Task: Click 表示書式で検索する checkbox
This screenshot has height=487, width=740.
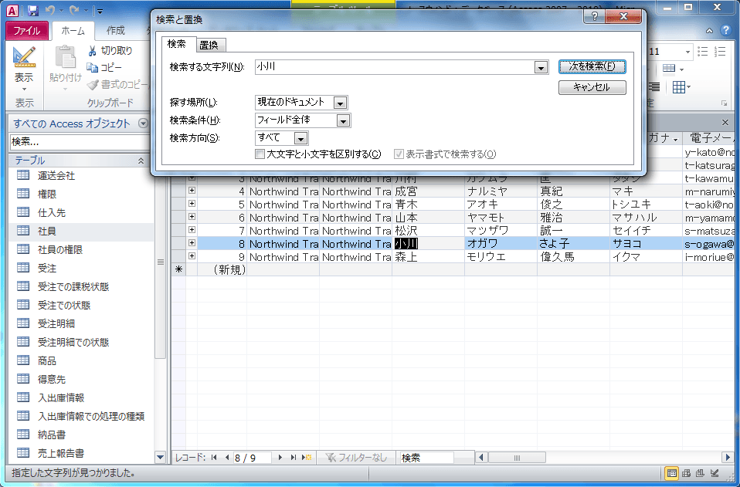Action: [399, 154]
